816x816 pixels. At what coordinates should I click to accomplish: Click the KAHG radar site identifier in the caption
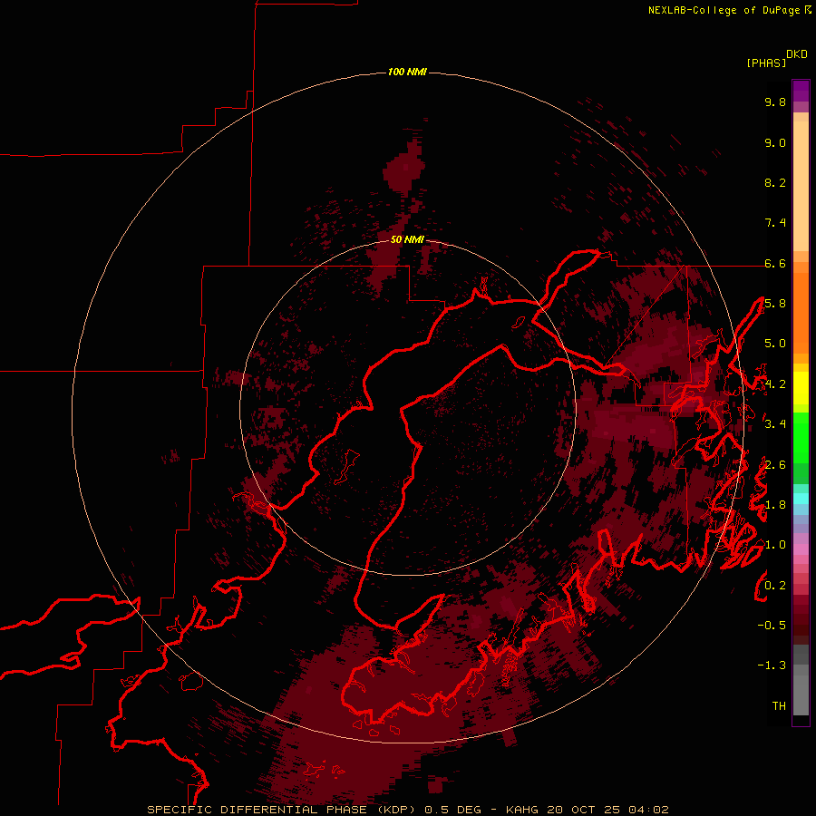point(523,810)
